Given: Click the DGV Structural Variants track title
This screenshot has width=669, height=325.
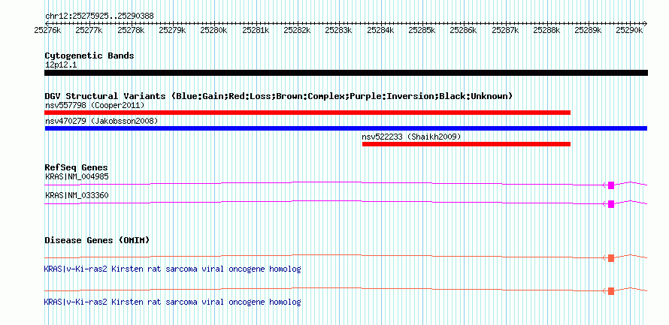Looking at the screenshot, I should (279, 96).
